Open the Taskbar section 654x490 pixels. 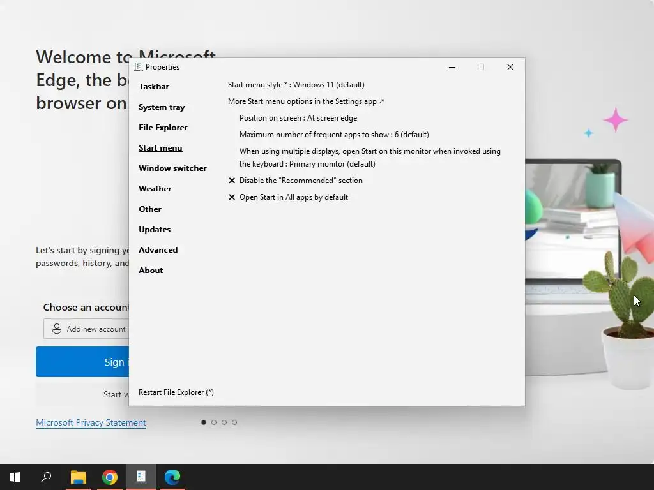154,87
